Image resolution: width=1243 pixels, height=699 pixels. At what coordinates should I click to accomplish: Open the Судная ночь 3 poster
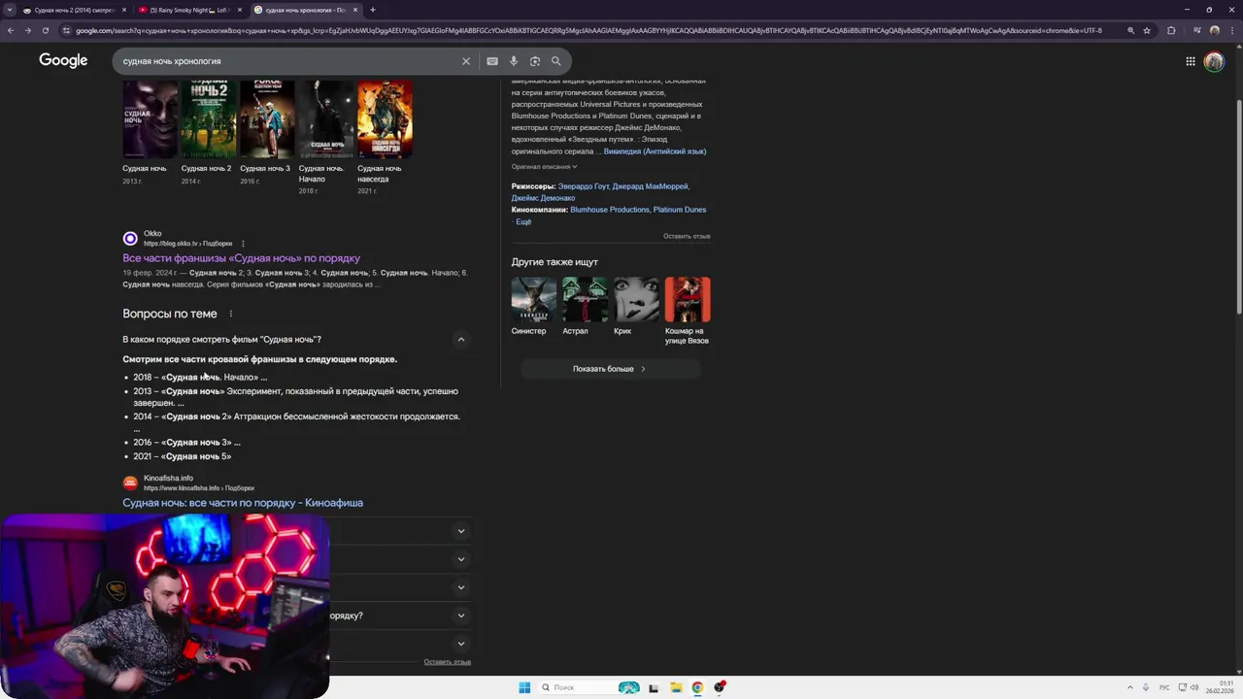pos(267,120)
